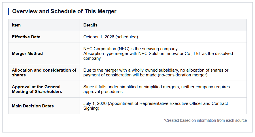Click the word "Signing)" in the last row

[91, 108]
